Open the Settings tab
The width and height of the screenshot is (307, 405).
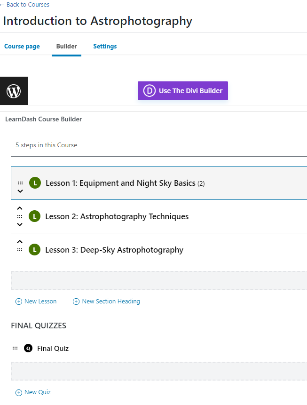105,46
